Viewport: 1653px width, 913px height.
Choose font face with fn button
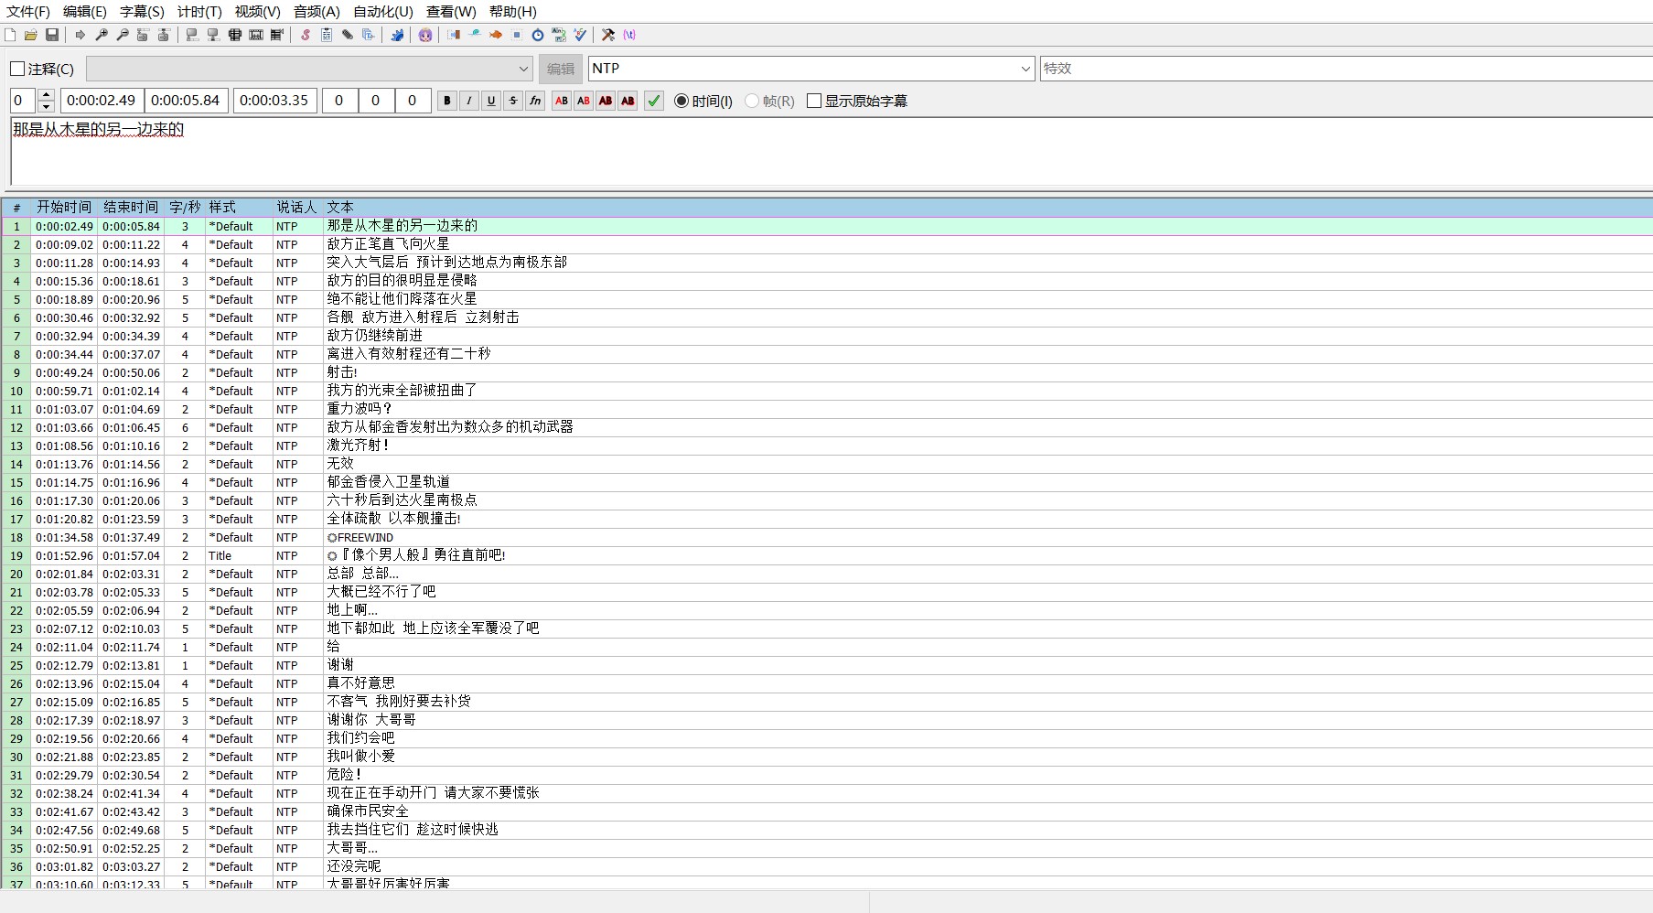click(535, 101)
